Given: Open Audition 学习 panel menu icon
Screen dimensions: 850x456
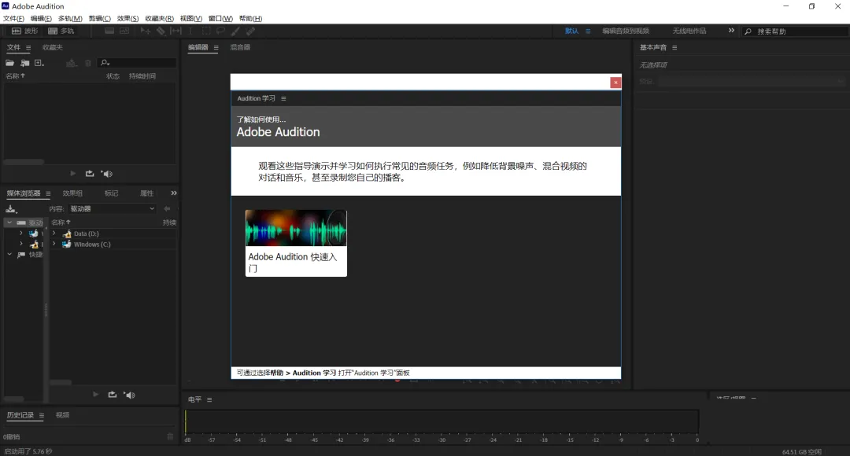Looking at the screenshot, I should [283, 98].
